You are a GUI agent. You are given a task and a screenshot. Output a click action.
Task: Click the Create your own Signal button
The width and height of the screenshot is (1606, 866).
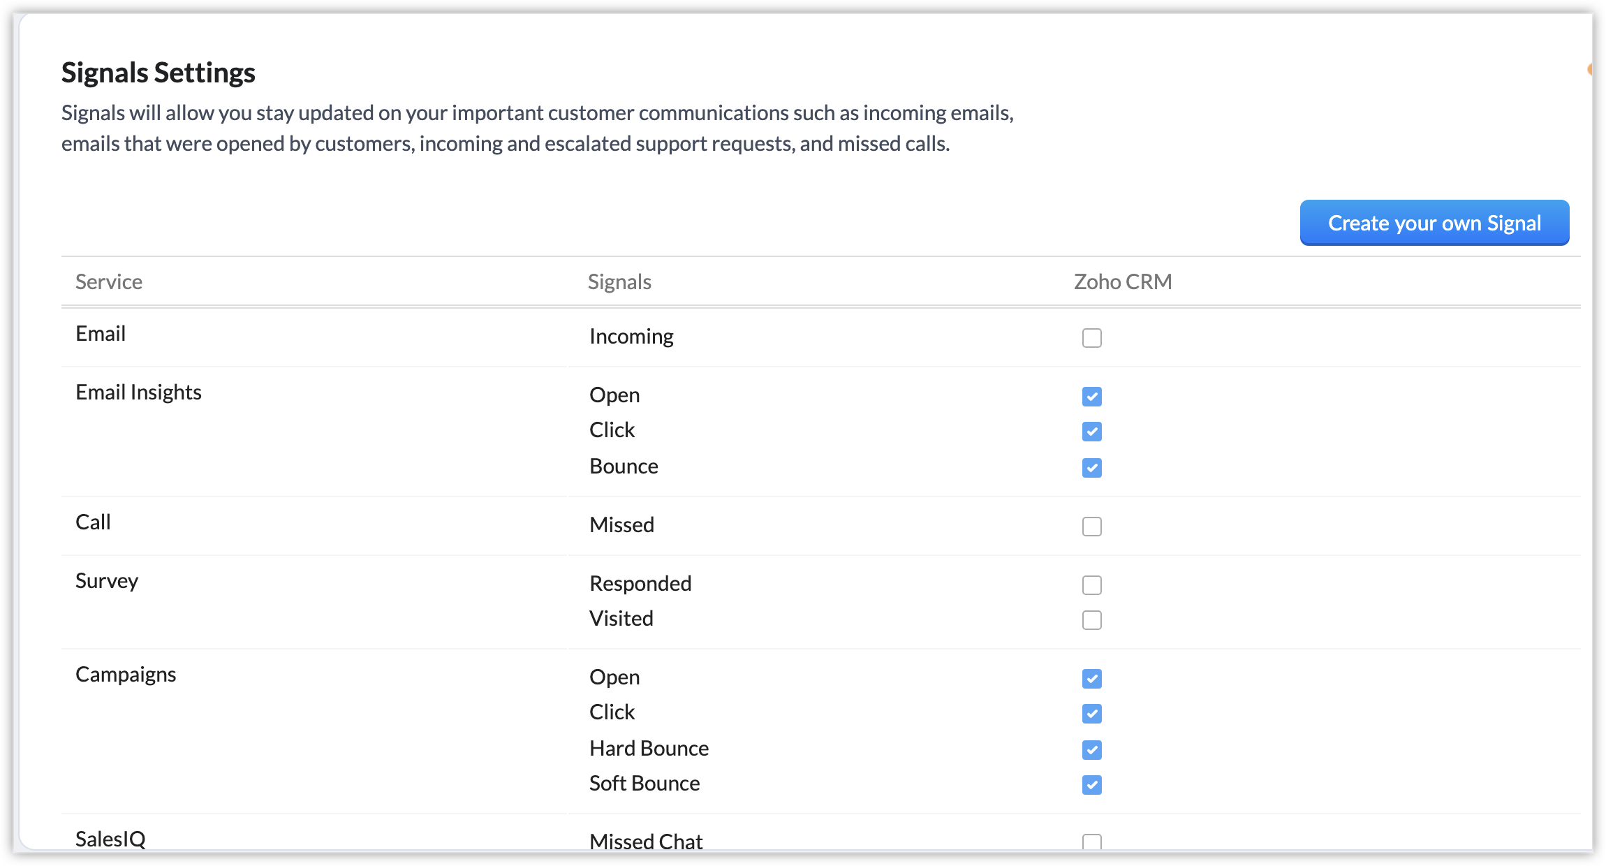1434,223
